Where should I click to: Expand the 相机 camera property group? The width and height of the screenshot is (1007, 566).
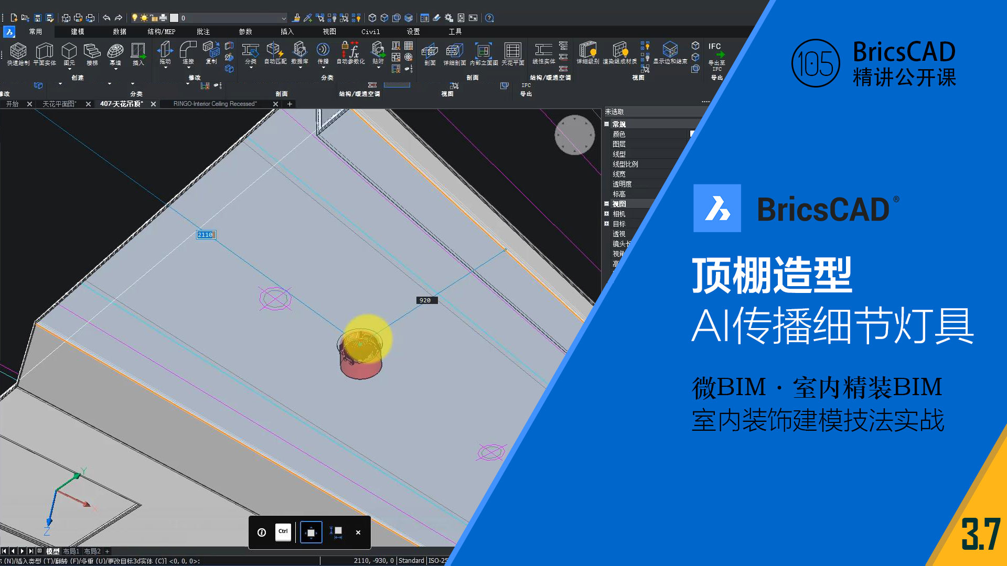tap(607, 214)
